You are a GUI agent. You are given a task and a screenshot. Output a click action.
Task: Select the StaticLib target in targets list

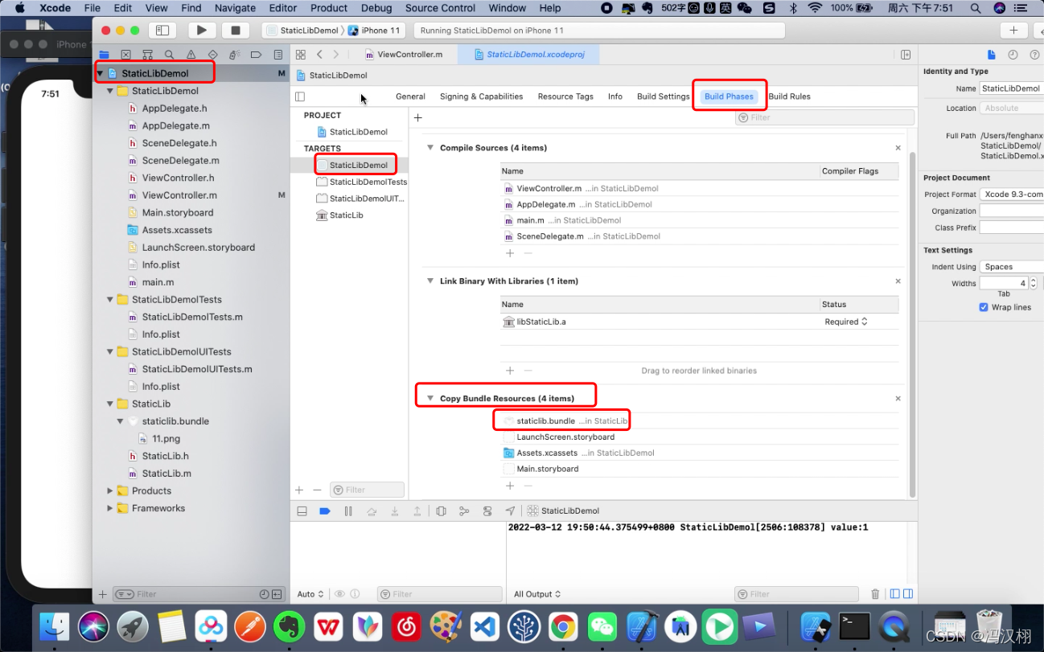coord(347,215)
